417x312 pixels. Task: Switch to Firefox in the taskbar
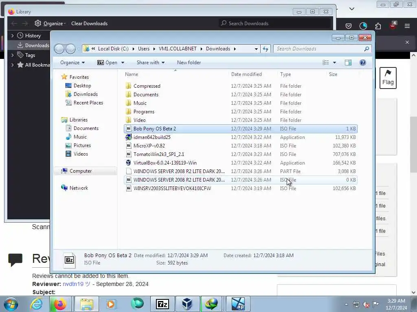(x=60, y=304)
